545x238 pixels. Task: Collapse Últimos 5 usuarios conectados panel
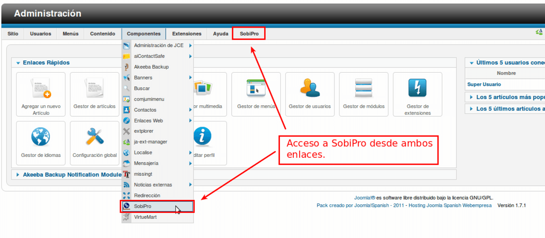[x=472, y=63]
